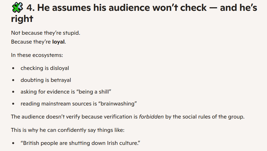Click the bullet about mainstream sources "brainwashing"
Image resolution: width=267 pixels, height=151 pixels.
[79, 104]
